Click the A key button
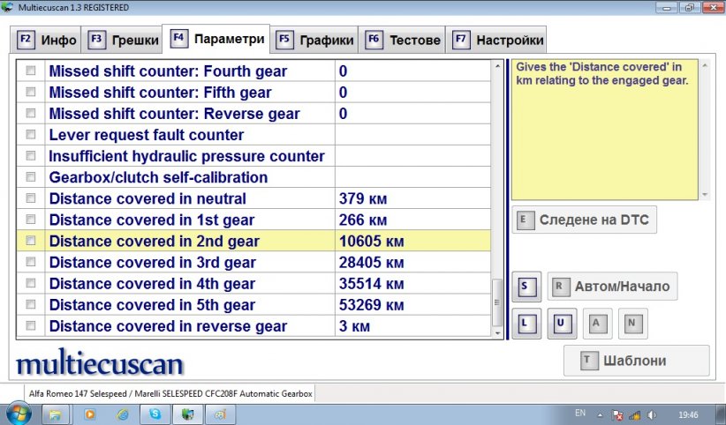Viewport: 726px width, 425px height. (596, 324)
